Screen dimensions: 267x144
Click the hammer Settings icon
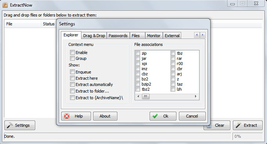coord(10,125)
